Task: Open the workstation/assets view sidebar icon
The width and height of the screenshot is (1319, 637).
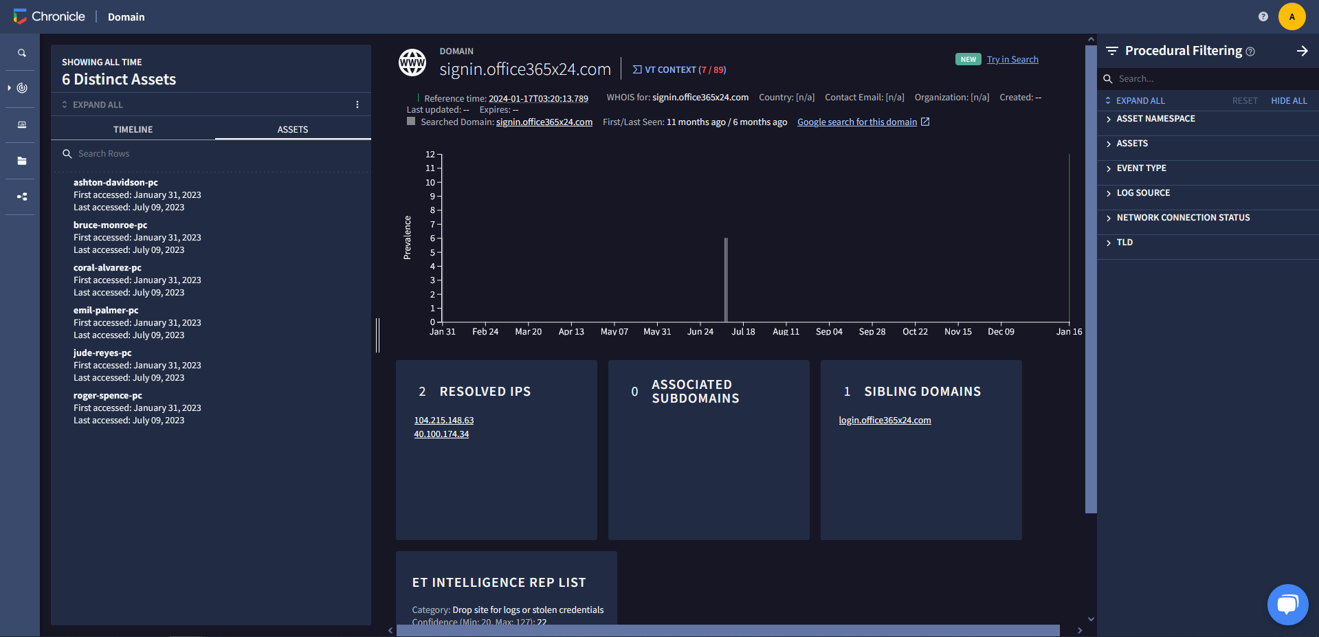Action: pos(21,125)
